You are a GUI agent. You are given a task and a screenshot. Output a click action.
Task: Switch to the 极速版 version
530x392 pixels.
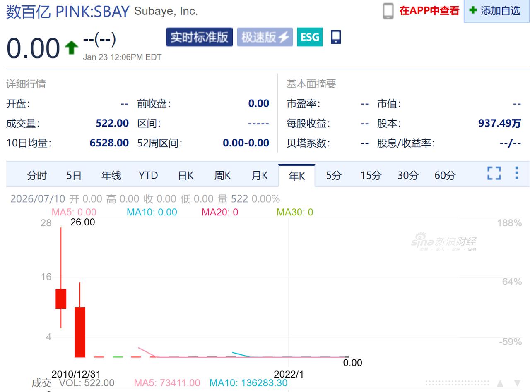point(265,37)
